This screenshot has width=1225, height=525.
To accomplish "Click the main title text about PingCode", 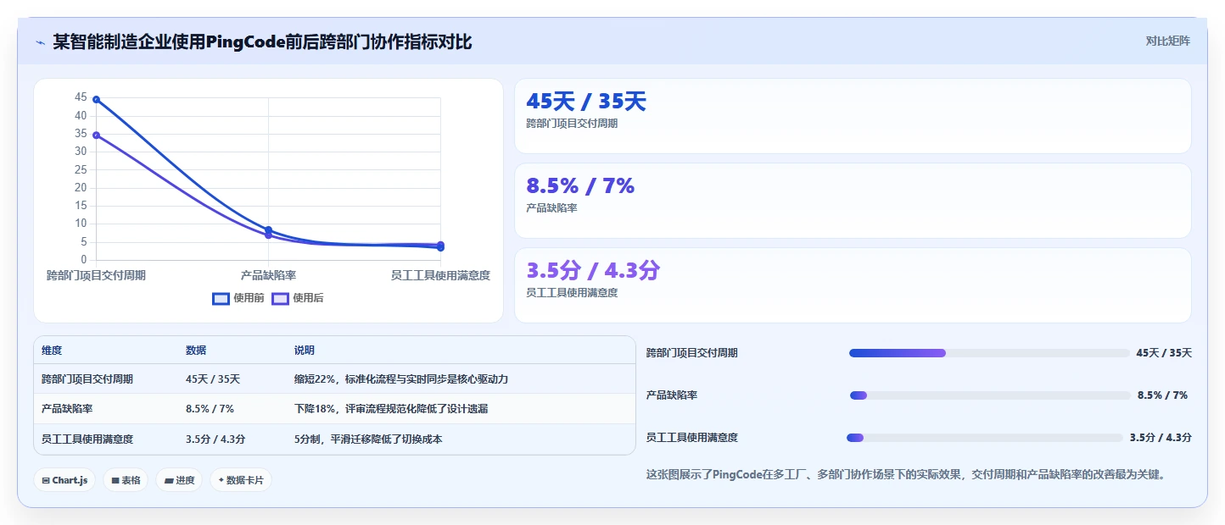I will (x=262, y=41).
